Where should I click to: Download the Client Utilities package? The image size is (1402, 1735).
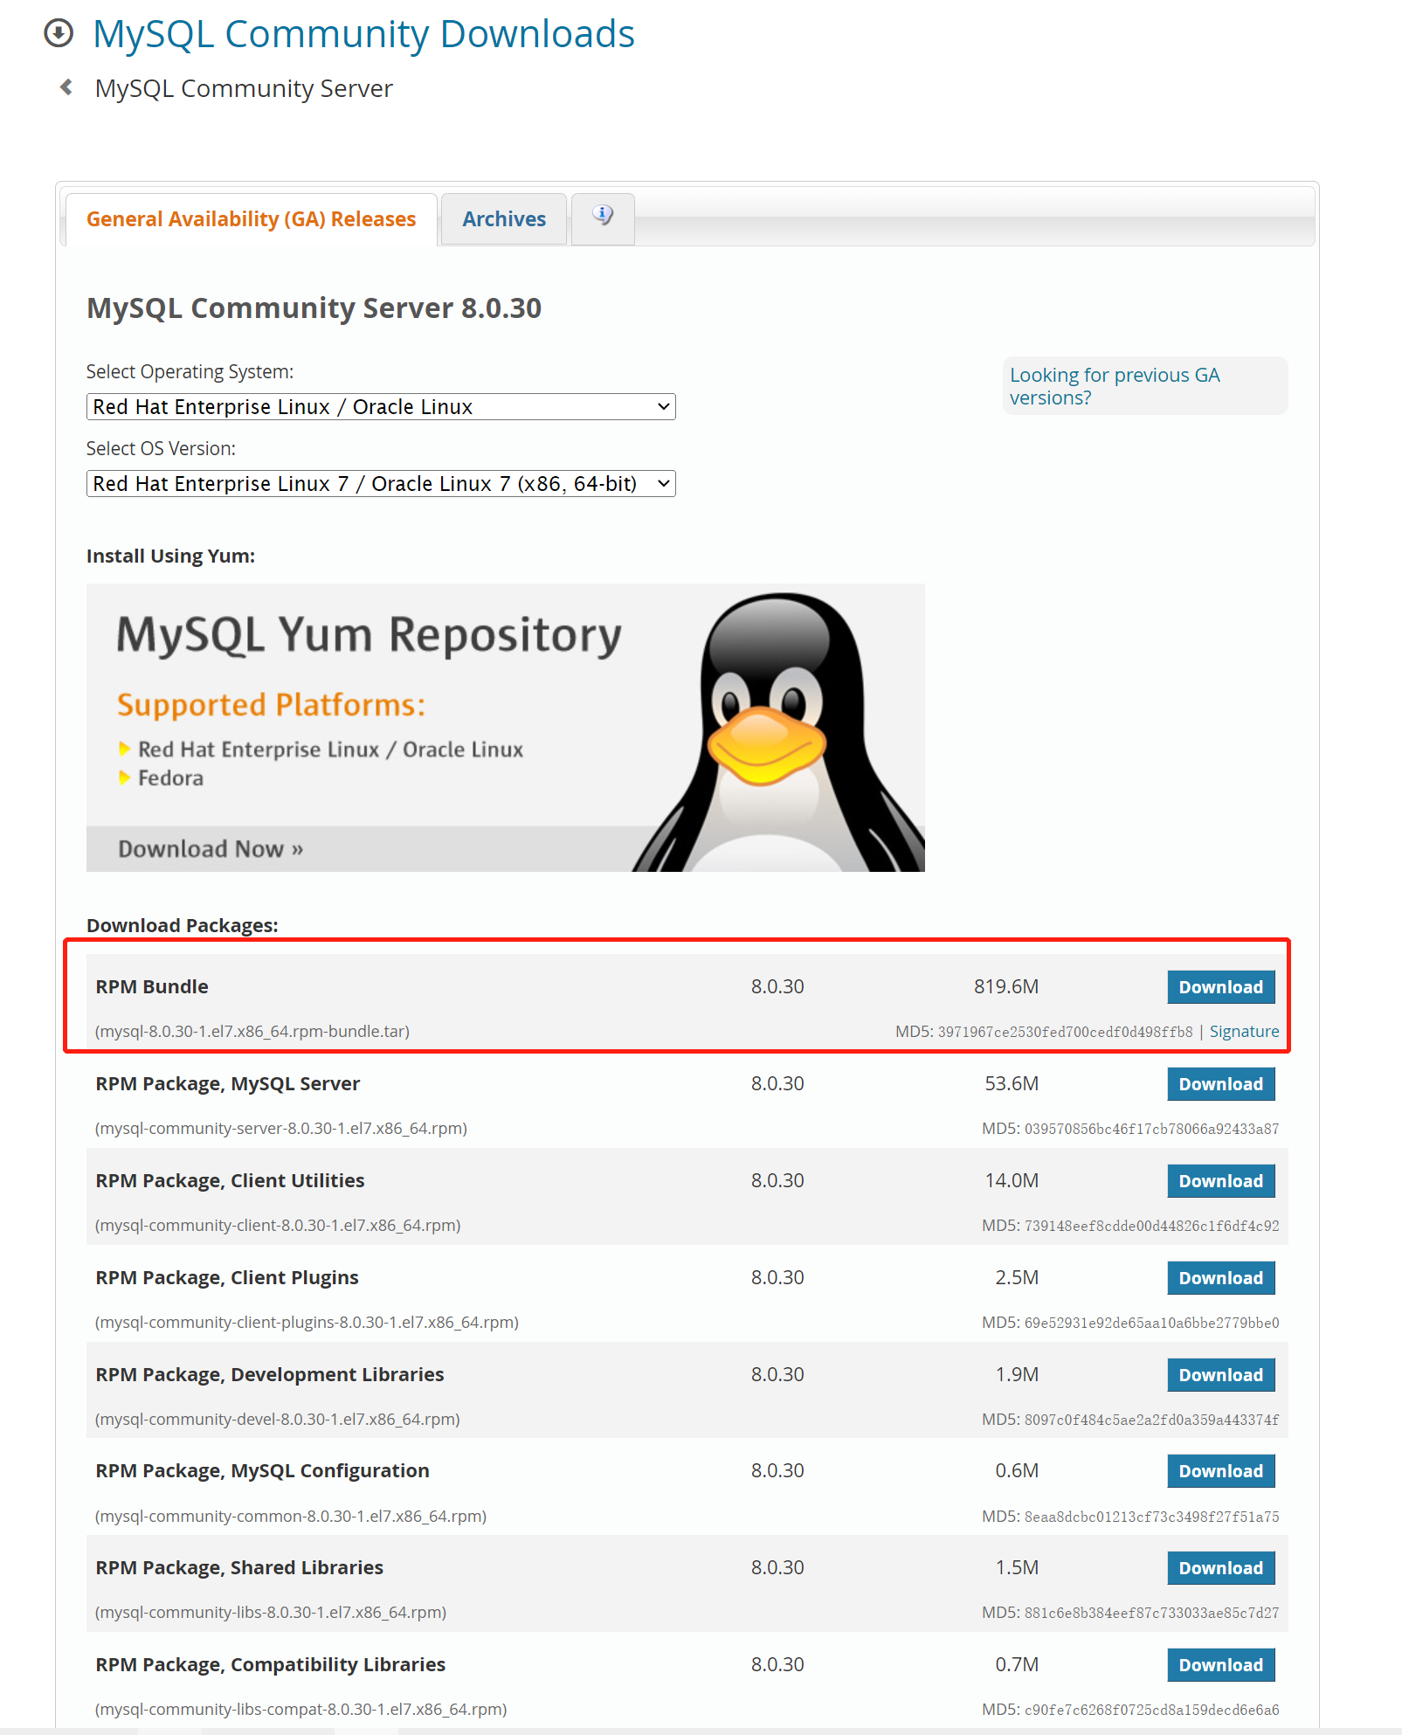(1220, 1181)
